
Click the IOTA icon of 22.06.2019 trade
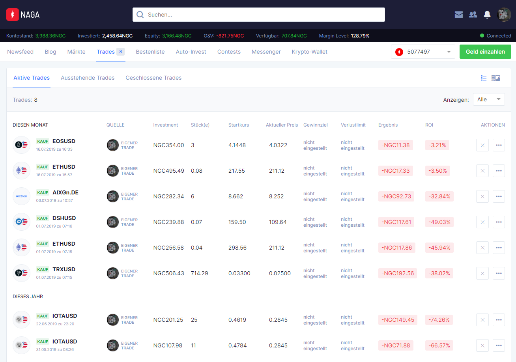(21, 320)
